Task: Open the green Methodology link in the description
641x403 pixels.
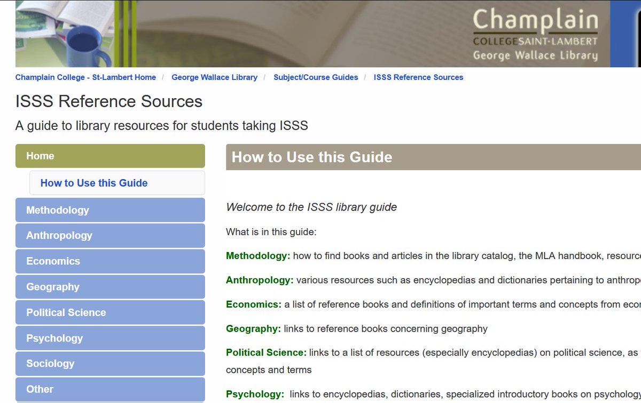Action: tap(257, 255)
